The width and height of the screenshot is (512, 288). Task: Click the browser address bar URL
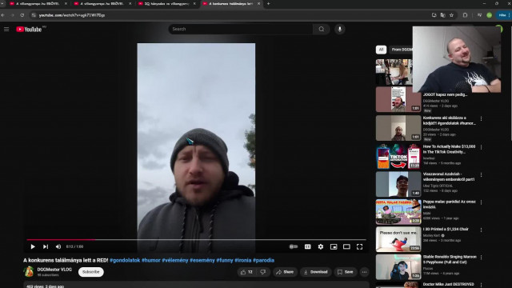pyautogui.click(x=72, y=15)
